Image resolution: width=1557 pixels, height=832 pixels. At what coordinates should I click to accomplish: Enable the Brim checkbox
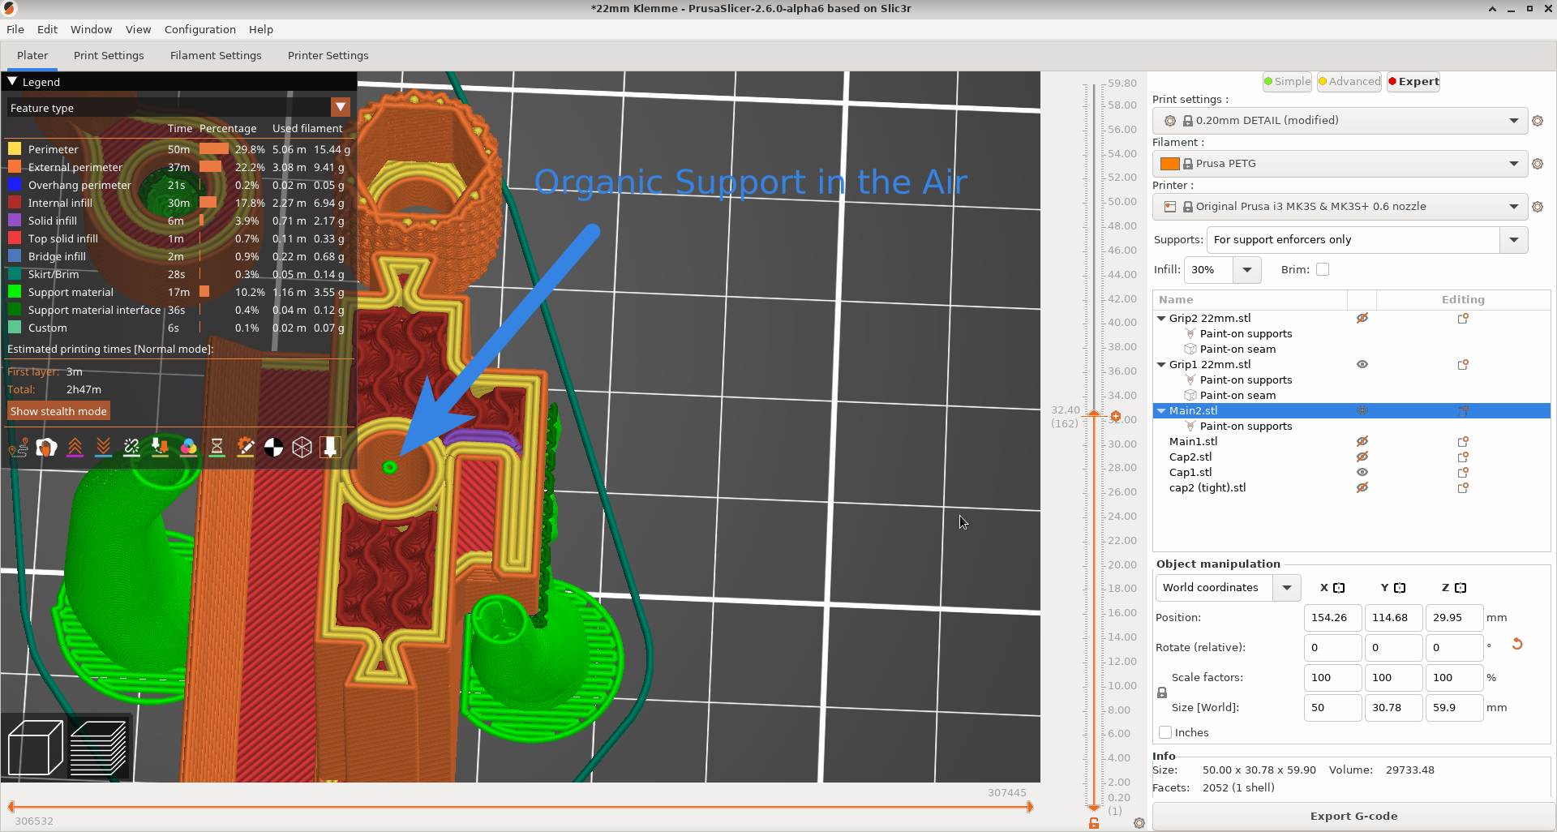pos(1323,270)
